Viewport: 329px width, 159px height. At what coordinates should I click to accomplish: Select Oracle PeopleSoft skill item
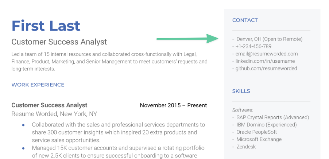point(257,132)
